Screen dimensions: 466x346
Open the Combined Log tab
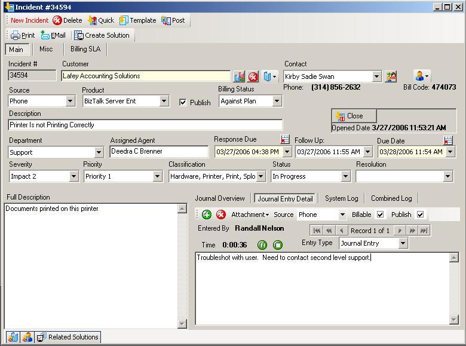click(391, 198)
